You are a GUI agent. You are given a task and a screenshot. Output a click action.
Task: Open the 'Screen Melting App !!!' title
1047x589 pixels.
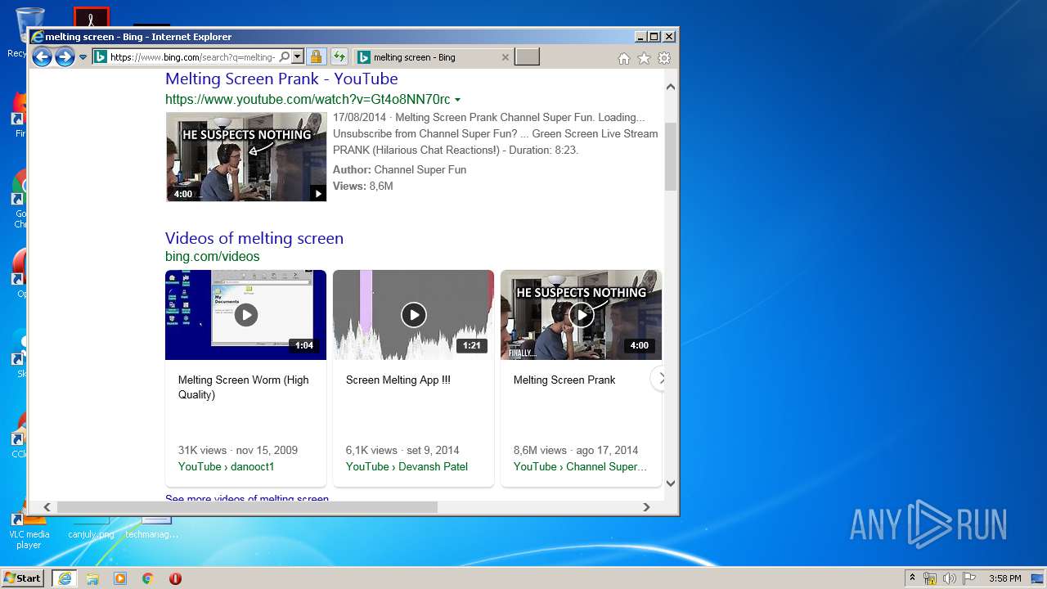coord(398,380)
